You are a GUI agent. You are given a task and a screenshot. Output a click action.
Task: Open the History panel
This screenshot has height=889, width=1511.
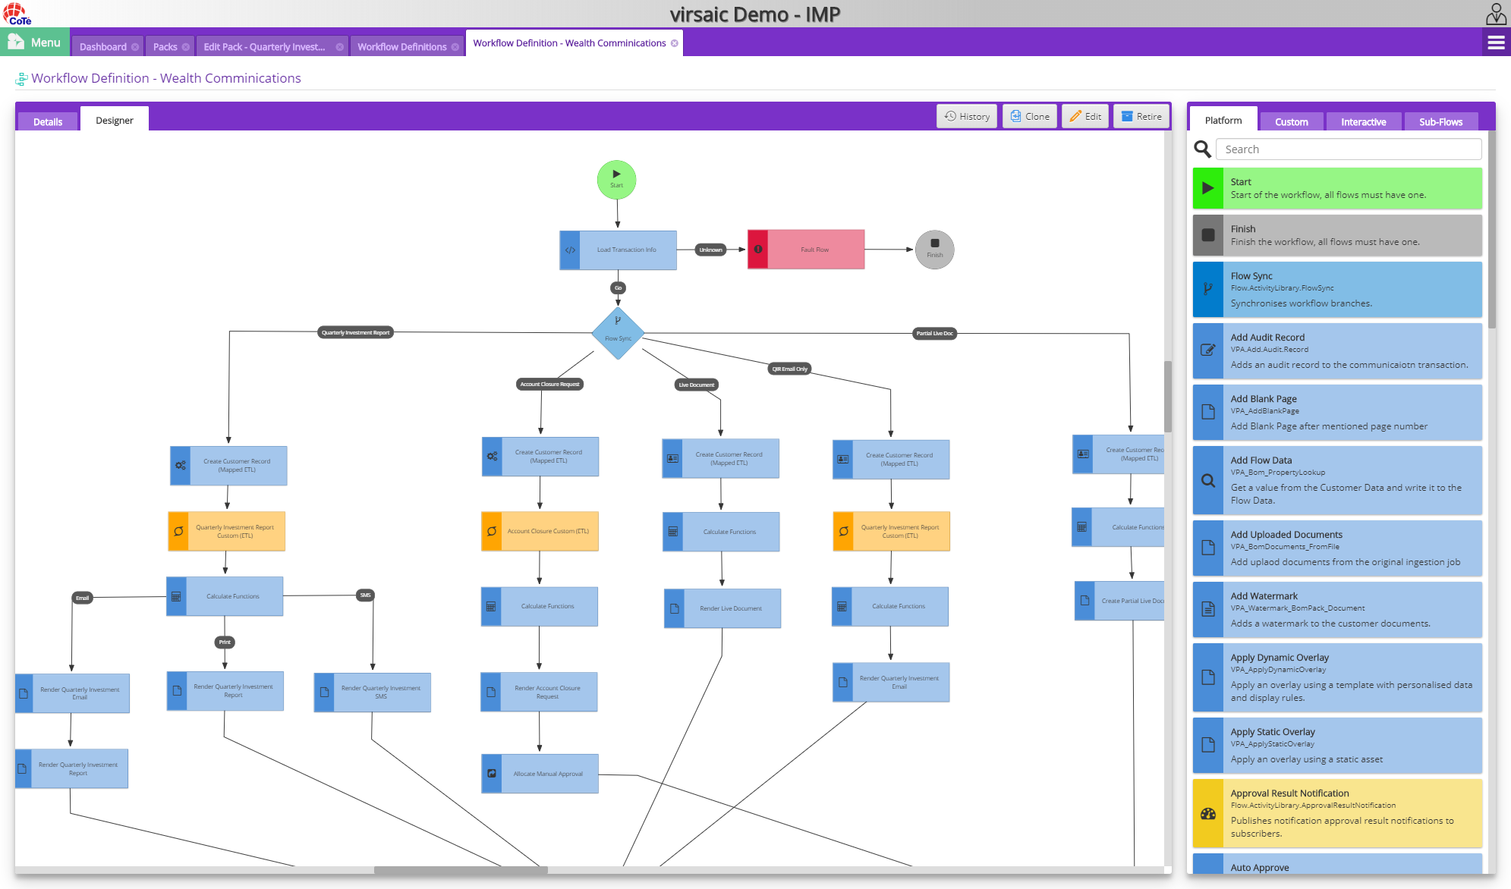click(x=966, y=116)
